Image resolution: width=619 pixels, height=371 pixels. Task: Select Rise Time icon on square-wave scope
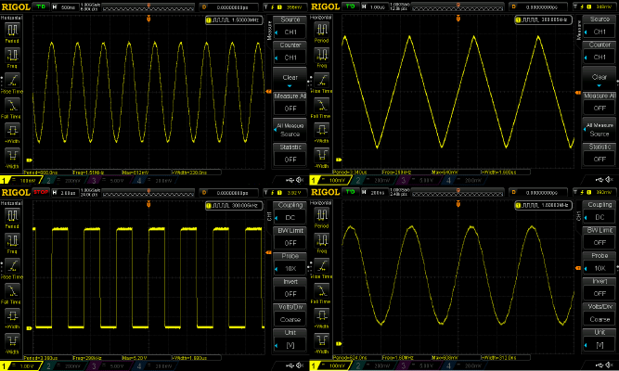(x=12, y=266)
